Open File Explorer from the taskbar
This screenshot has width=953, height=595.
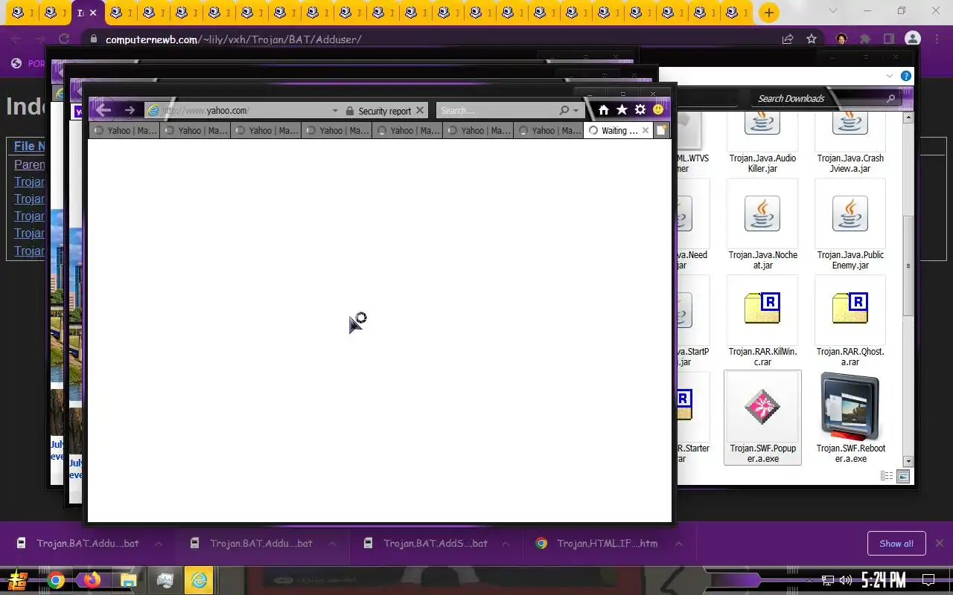[128, 580]
